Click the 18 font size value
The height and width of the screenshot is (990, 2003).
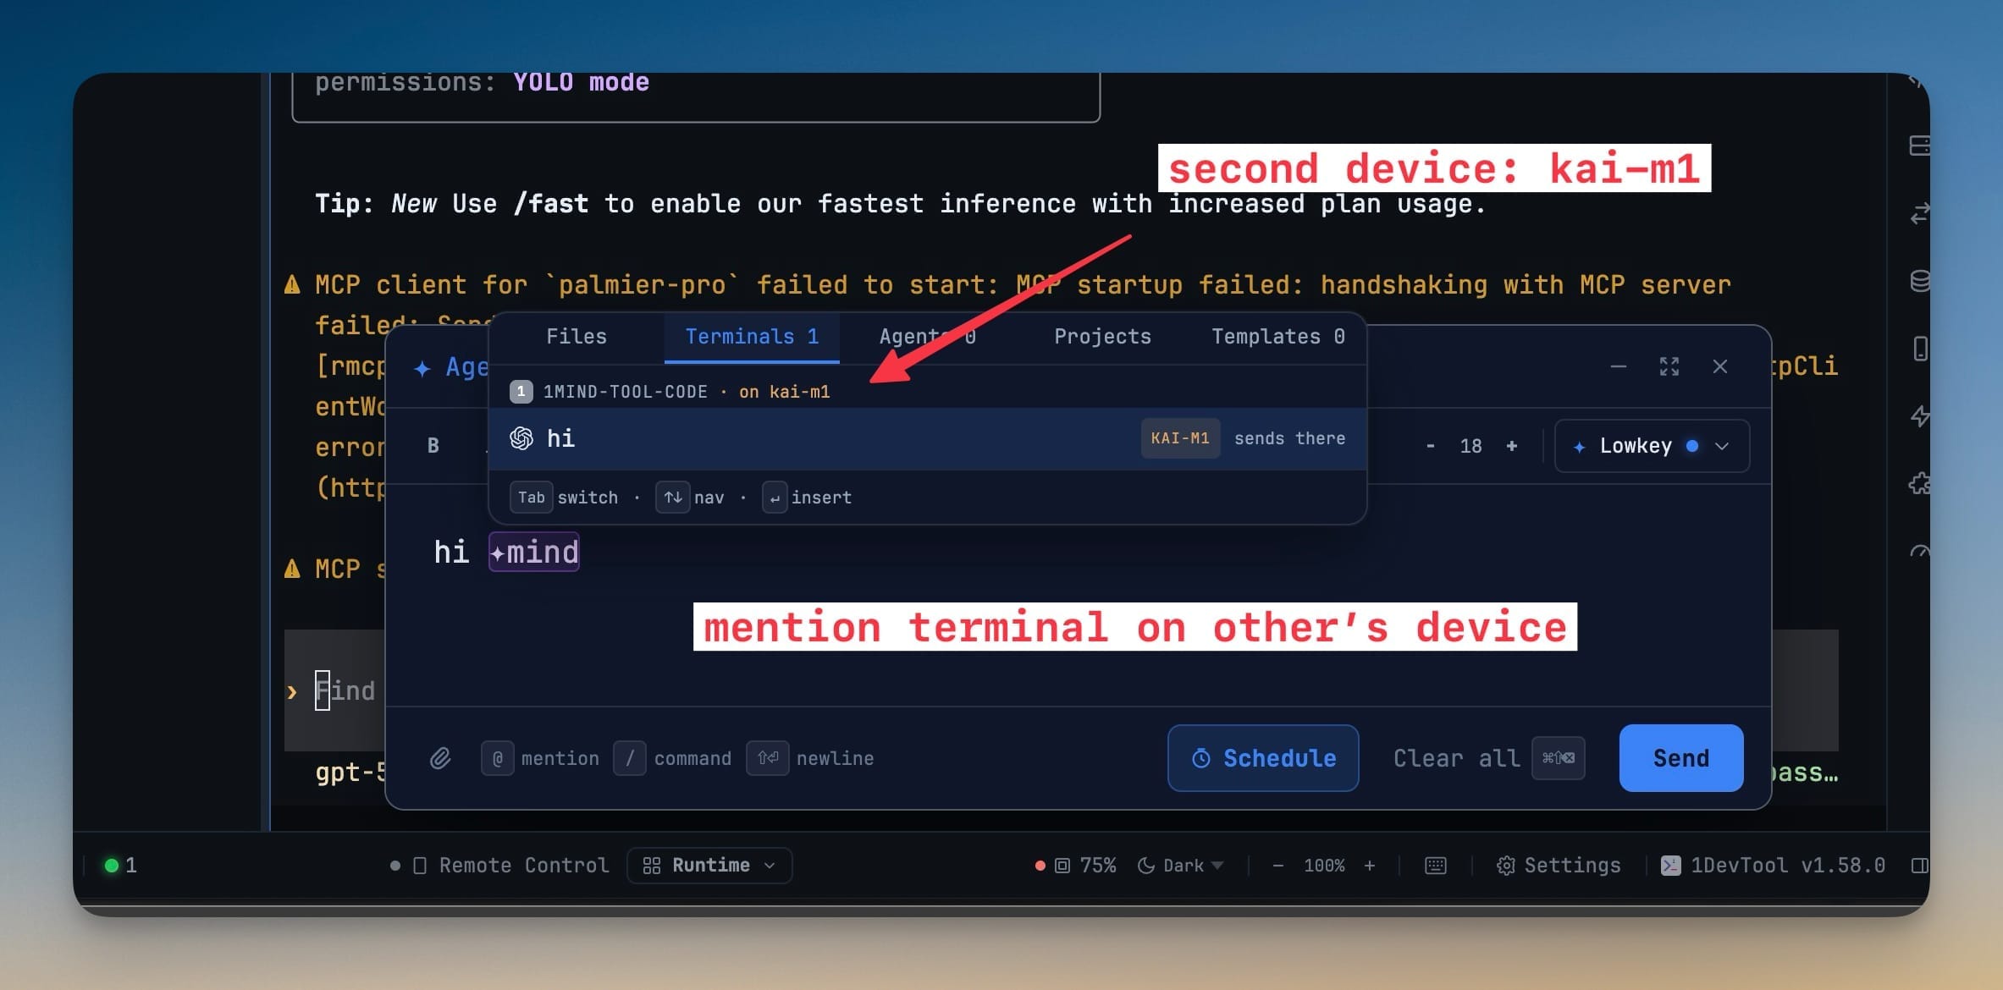coord(1471,447)
